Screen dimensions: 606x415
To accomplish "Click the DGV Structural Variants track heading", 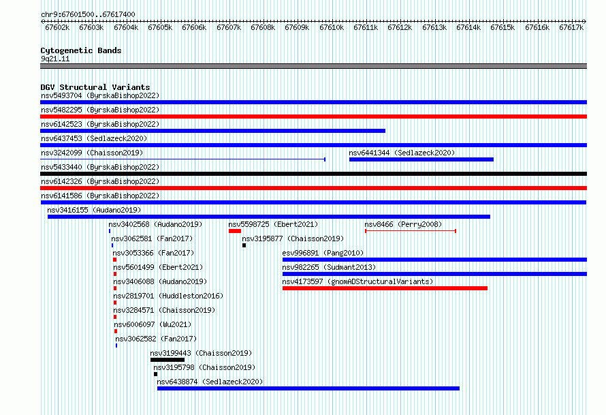I will pos(95,87).
